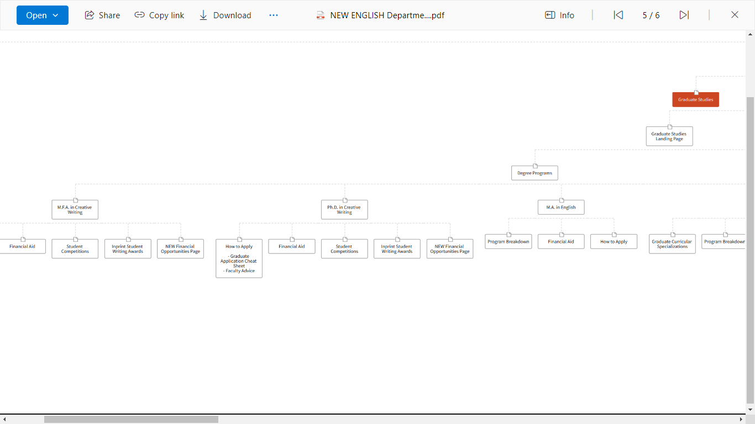Click the horizontal scrollbar thumb
Viewport: 755px width, 424px height.
pyautogui.click(x=131, y=420)
